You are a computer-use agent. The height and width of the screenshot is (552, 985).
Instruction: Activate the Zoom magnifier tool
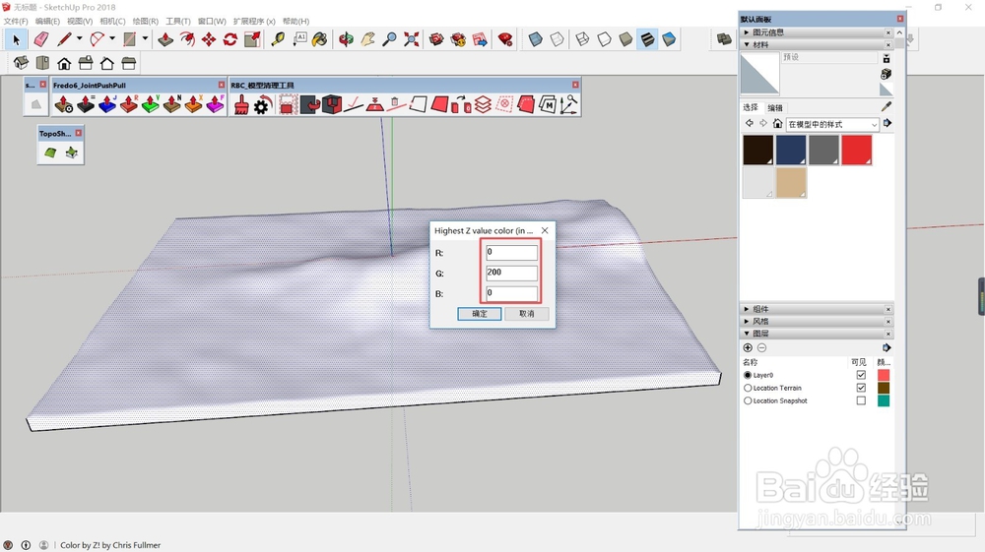pos(389,39)
